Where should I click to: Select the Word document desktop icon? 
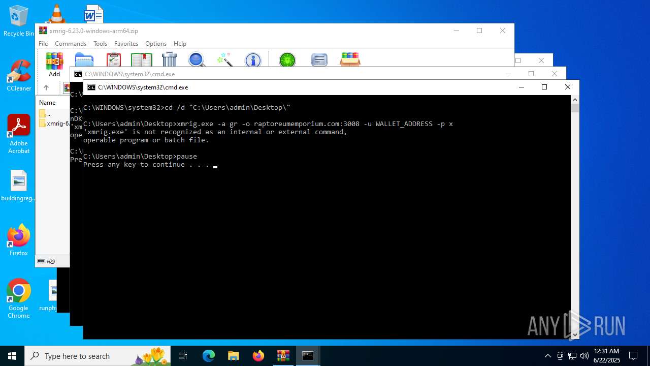[x=93, y=13]
